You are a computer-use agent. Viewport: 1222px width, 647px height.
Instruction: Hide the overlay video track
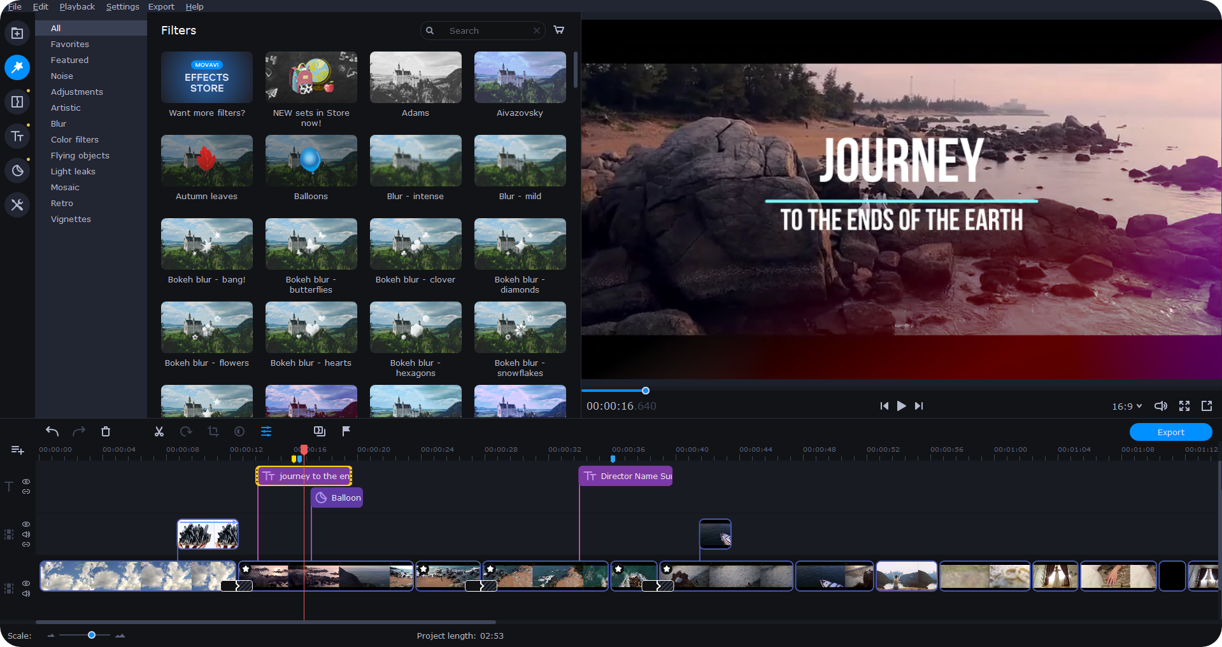click(26, 524)
